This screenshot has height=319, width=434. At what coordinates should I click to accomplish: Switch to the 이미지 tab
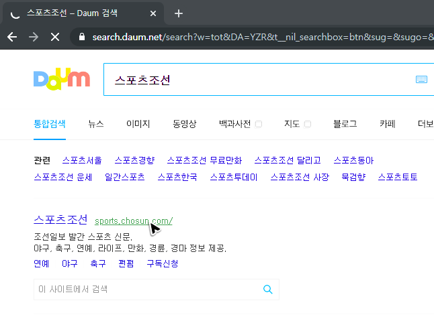138,124
